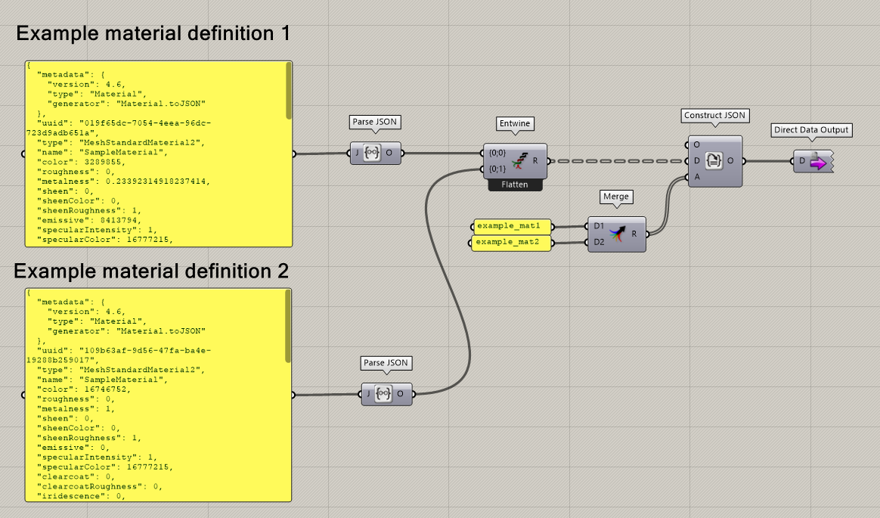880x518 pixels.
Task: Click the Entwine nameplate tag
Action: tap(516, 124)
